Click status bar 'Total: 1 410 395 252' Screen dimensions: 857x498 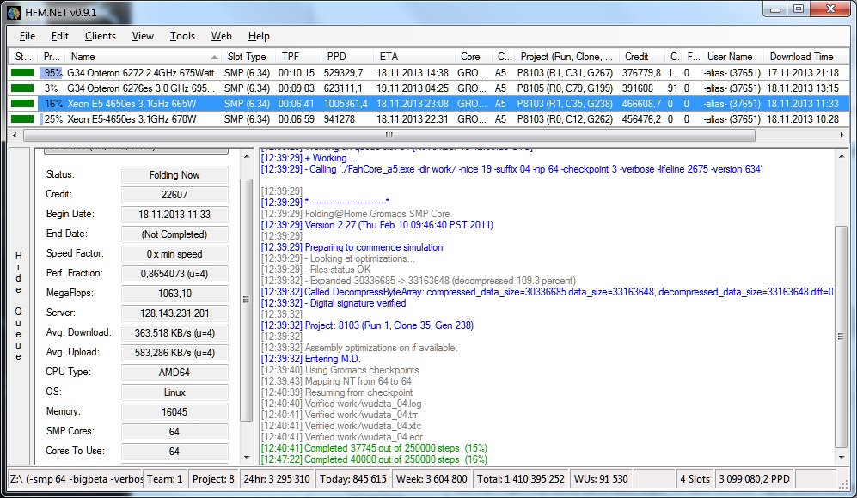coord(520,479)
